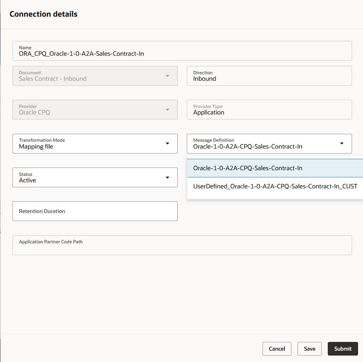Select Oracle-1-0-A2A-CPQ-Sales-Contract-In option in list

275,168
